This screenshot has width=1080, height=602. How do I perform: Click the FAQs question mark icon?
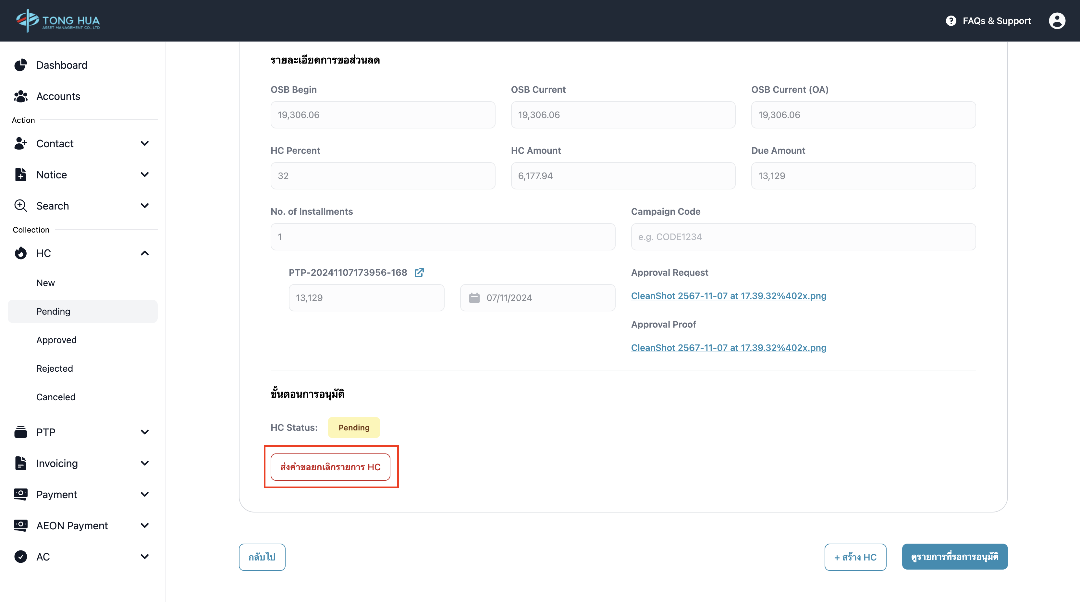pyautogui.click(x=951, y=20)
